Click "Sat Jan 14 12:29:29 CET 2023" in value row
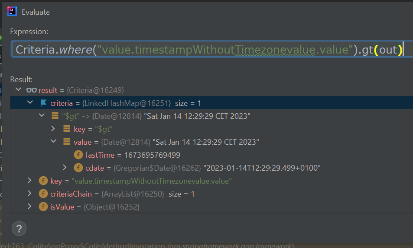This screenshot has width=413, height=248. [x=206, y=142]
